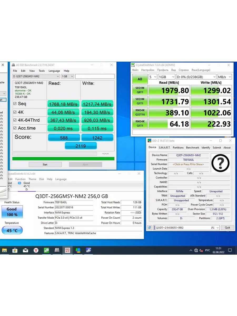Open Microsoft Store from the taskbar
Viewport: 237px width, 316px height.
(x=15, y=250)
